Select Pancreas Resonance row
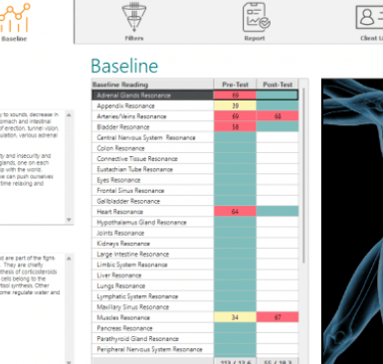This screenshot has height=364, width=383. tap(195, 328)
